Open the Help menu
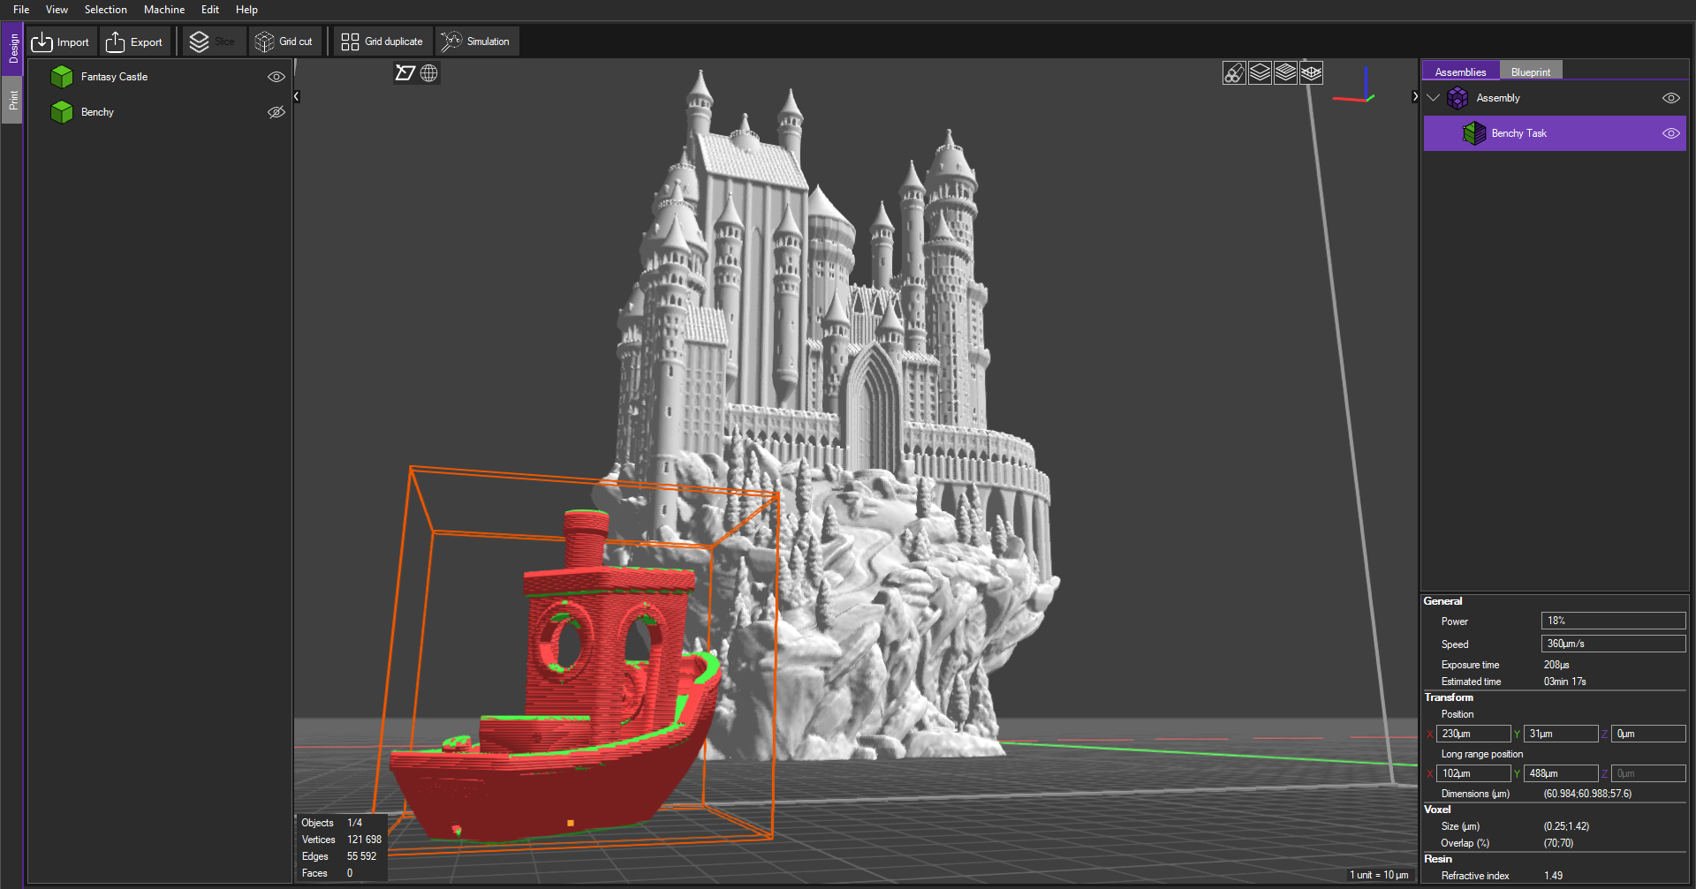This screenshot has width=1696, height=889. pyautogui.click(x=246, y=10)
